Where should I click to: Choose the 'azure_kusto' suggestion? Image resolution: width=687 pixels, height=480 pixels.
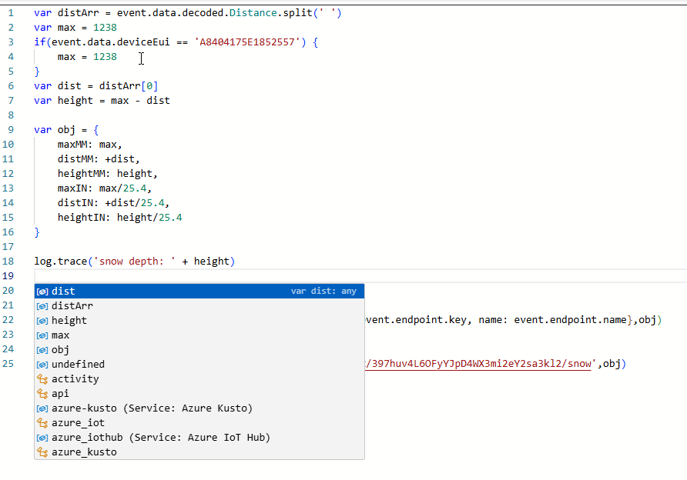[199, 452]
